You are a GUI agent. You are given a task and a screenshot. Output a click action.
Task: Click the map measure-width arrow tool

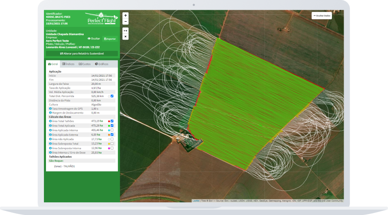pos(126,31)
